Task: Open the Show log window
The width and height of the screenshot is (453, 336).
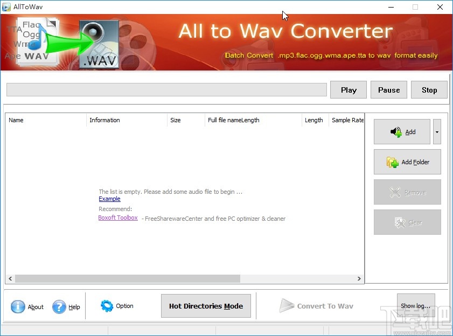Action: point(415,305)
